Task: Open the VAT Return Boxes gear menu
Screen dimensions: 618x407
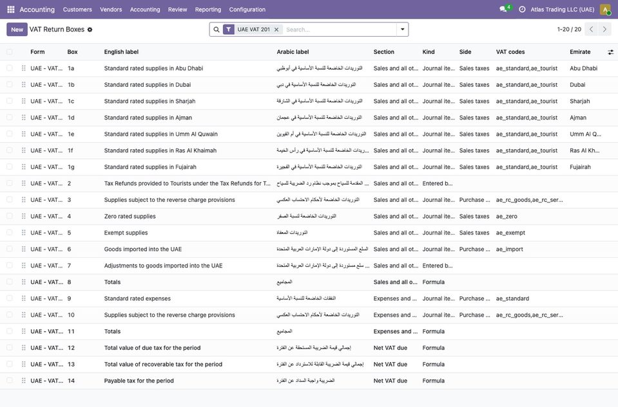Action: [90, 30]
